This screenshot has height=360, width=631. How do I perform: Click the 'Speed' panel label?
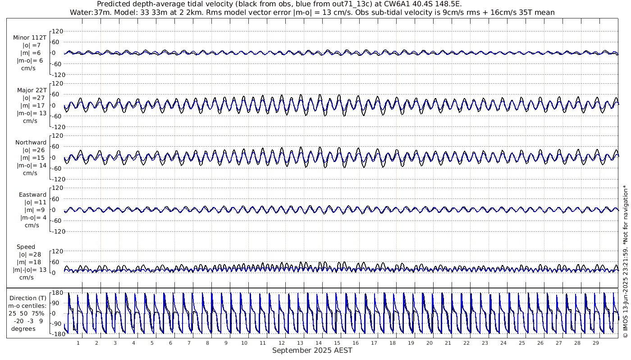click(x=26, y=247)
